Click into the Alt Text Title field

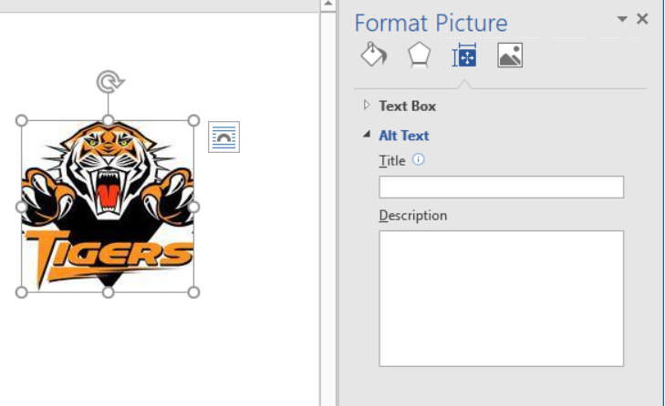coord(502,188)
